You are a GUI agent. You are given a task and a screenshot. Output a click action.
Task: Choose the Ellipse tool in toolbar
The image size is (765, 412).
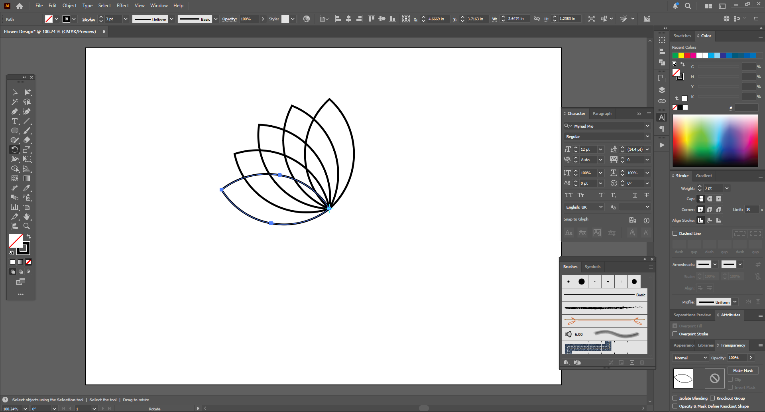[15, 131]
